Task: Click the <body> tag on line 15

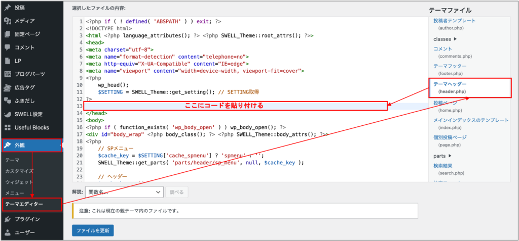Action: [95, 120]
